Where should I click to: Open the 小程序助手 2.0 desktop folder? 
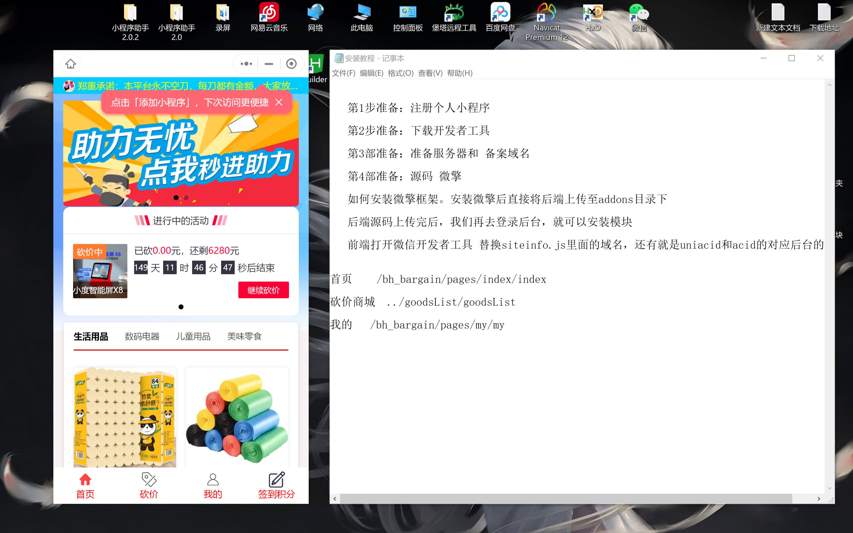click(x=176, y=22)
